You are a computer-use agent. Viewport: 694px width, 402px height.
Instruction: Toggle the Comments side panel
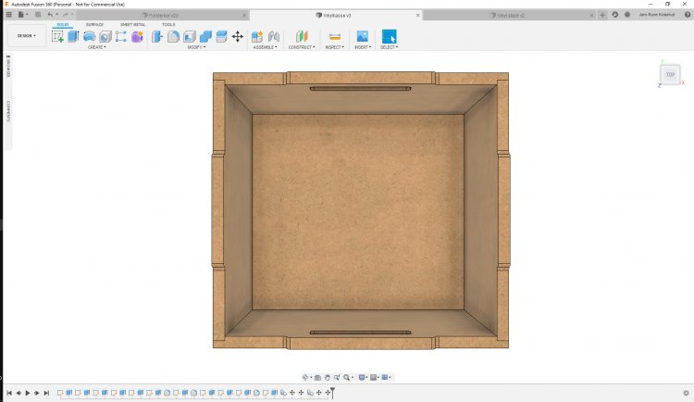[8, 110]
